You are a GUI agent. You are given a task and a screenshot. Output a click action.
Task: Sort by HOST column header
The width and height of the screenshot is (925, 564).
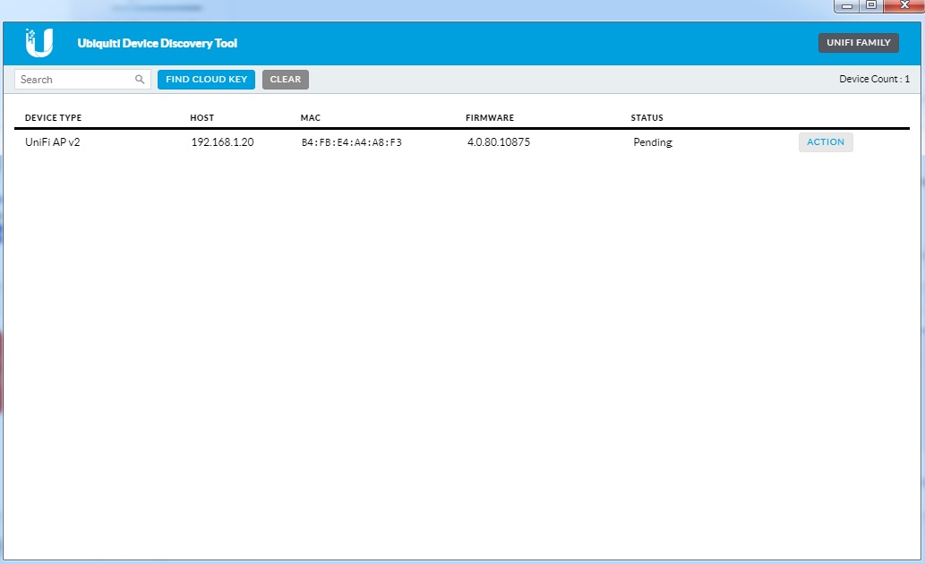(x=201, y=118)
